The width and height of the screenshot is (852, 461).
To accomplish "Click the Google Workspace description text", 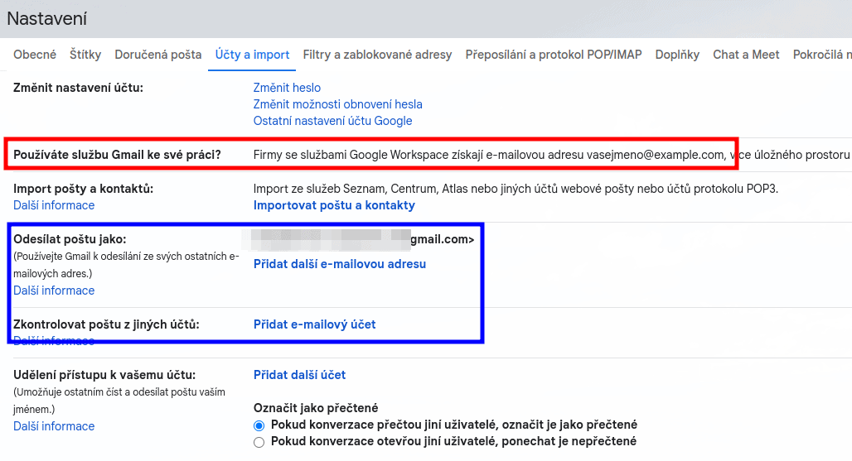I will (x=551, y=155).
